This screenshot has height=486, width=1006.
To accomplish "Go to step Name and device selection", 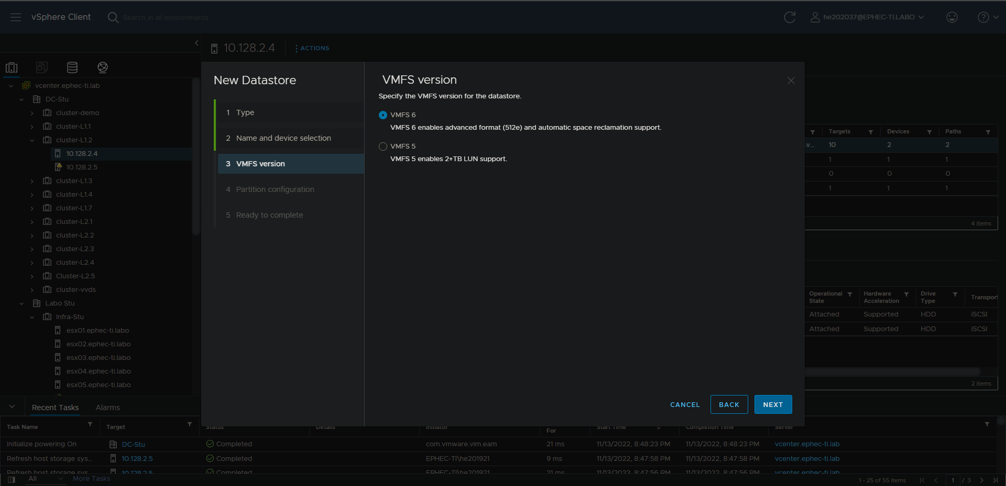I will [291, 138].
